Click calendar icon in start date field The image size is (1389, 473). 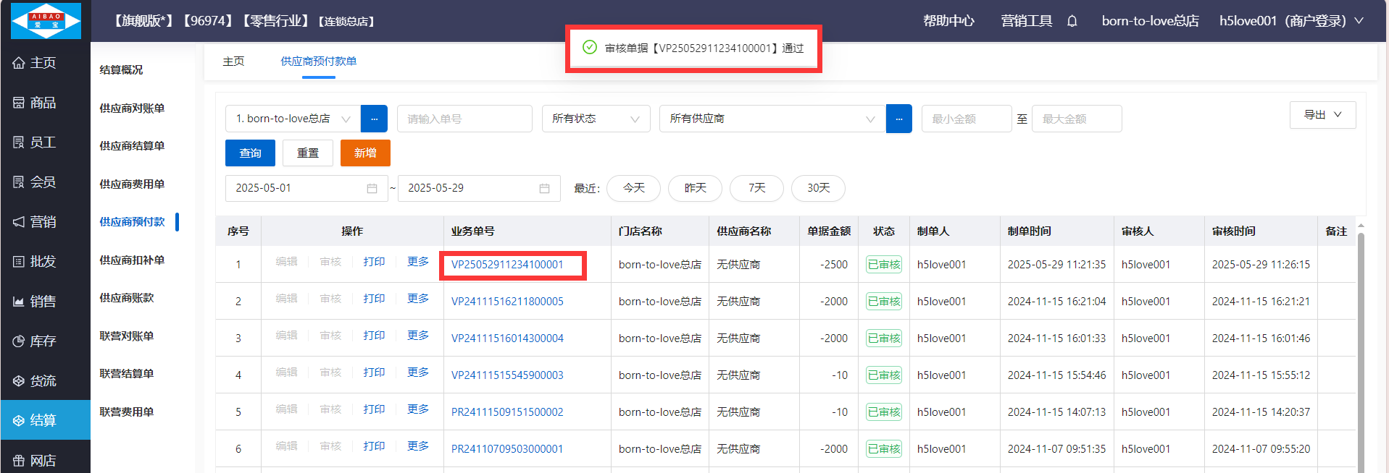click(372, 188)
